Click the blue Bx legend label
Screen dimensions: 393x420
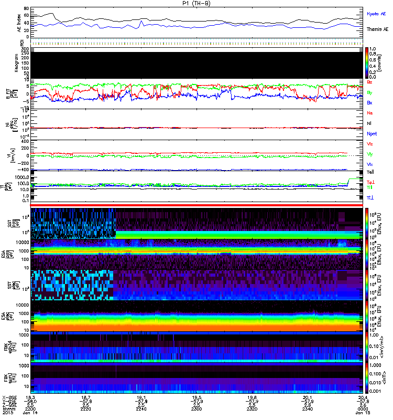point(370,103)
